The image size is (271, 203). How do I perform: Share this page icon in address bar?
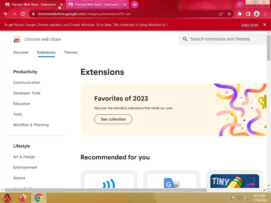[220, 14]
